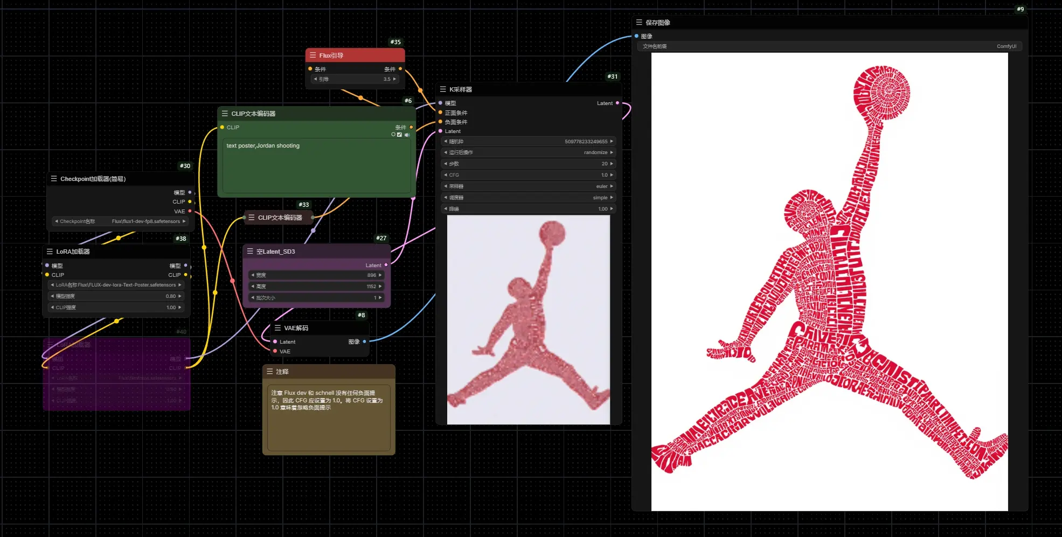Click the prompt text 'text poster,Jordan shooting'
The height and width of the screenshot is (537, 1062).
(x=263, y=146)
